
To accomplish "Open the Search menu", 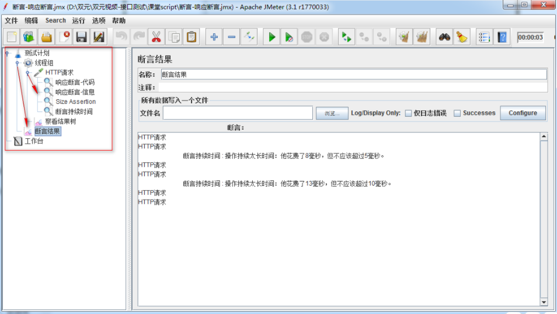I will [x=55, y=20].
